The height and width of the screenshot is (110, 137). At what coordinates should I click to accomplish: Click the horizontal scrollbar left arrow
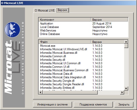(40, 92)
